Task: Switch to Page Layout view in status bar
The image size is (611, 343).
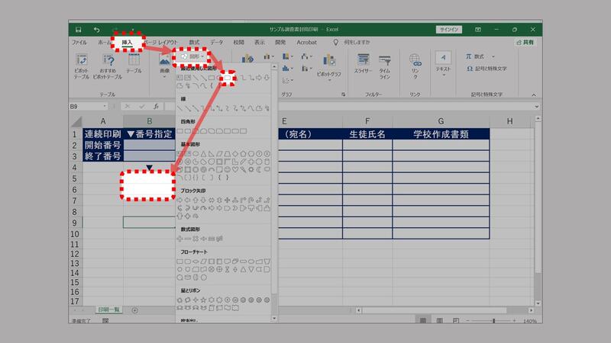Action: 440,321
